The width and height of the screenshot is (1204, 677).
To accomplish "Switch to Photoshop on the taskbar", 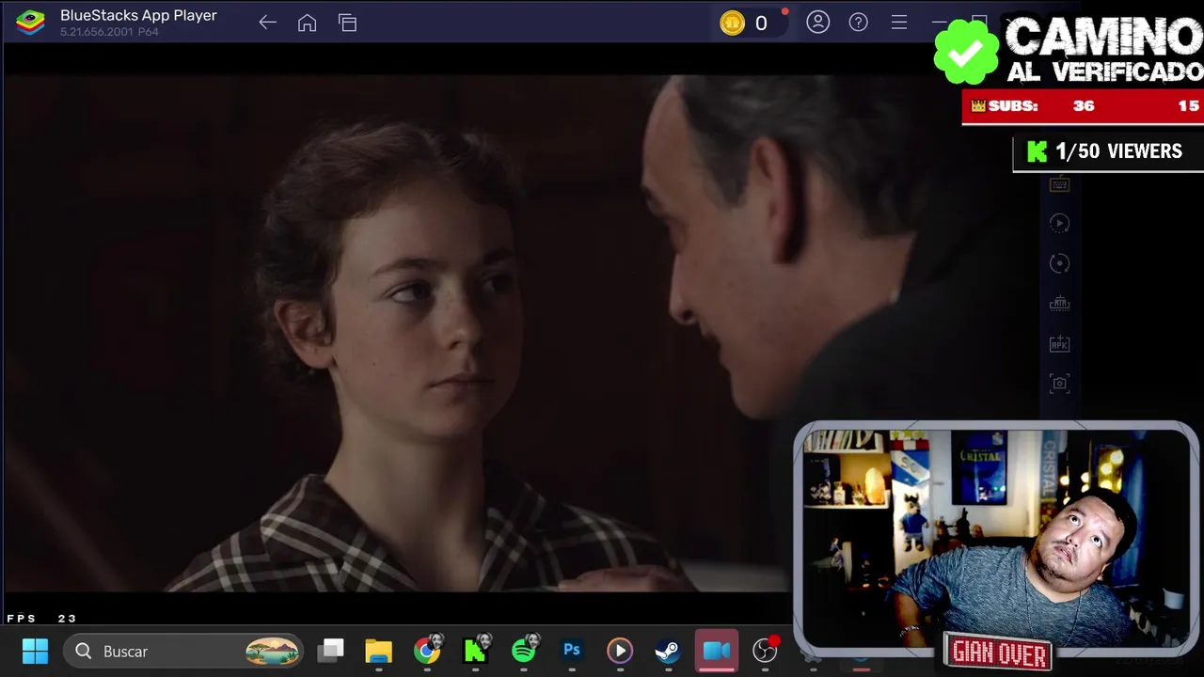I will pos(571,651).
